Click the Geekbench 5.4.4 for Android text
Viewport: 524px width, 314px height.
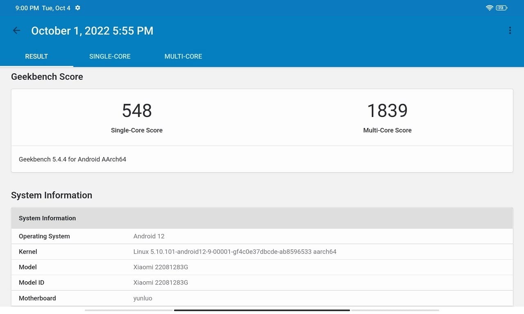[x=72, y=159]
